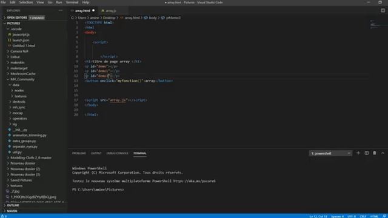Expand the mocap folder

18,113
